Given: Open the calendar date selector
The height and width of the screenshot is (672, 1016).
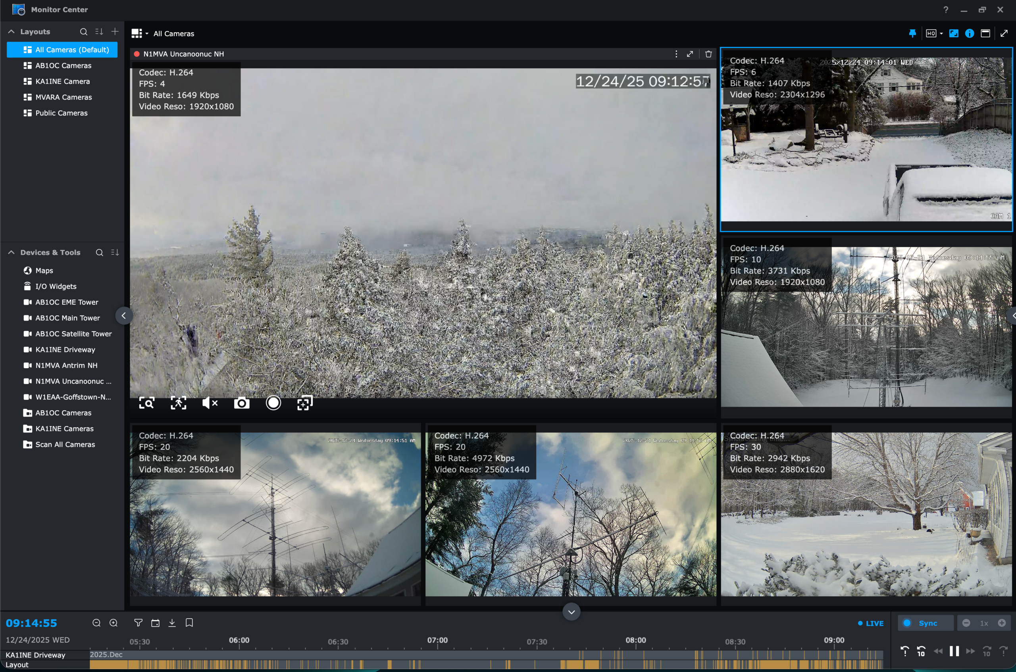Looking at the screenshot, I should [x=155, y=622].
